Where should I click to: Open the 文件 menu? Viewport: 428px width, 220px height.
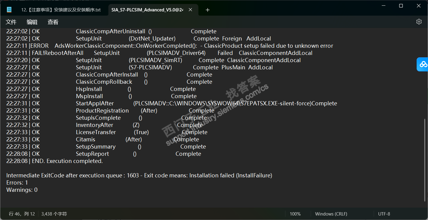pyautogui.click(x=11, y=22)
